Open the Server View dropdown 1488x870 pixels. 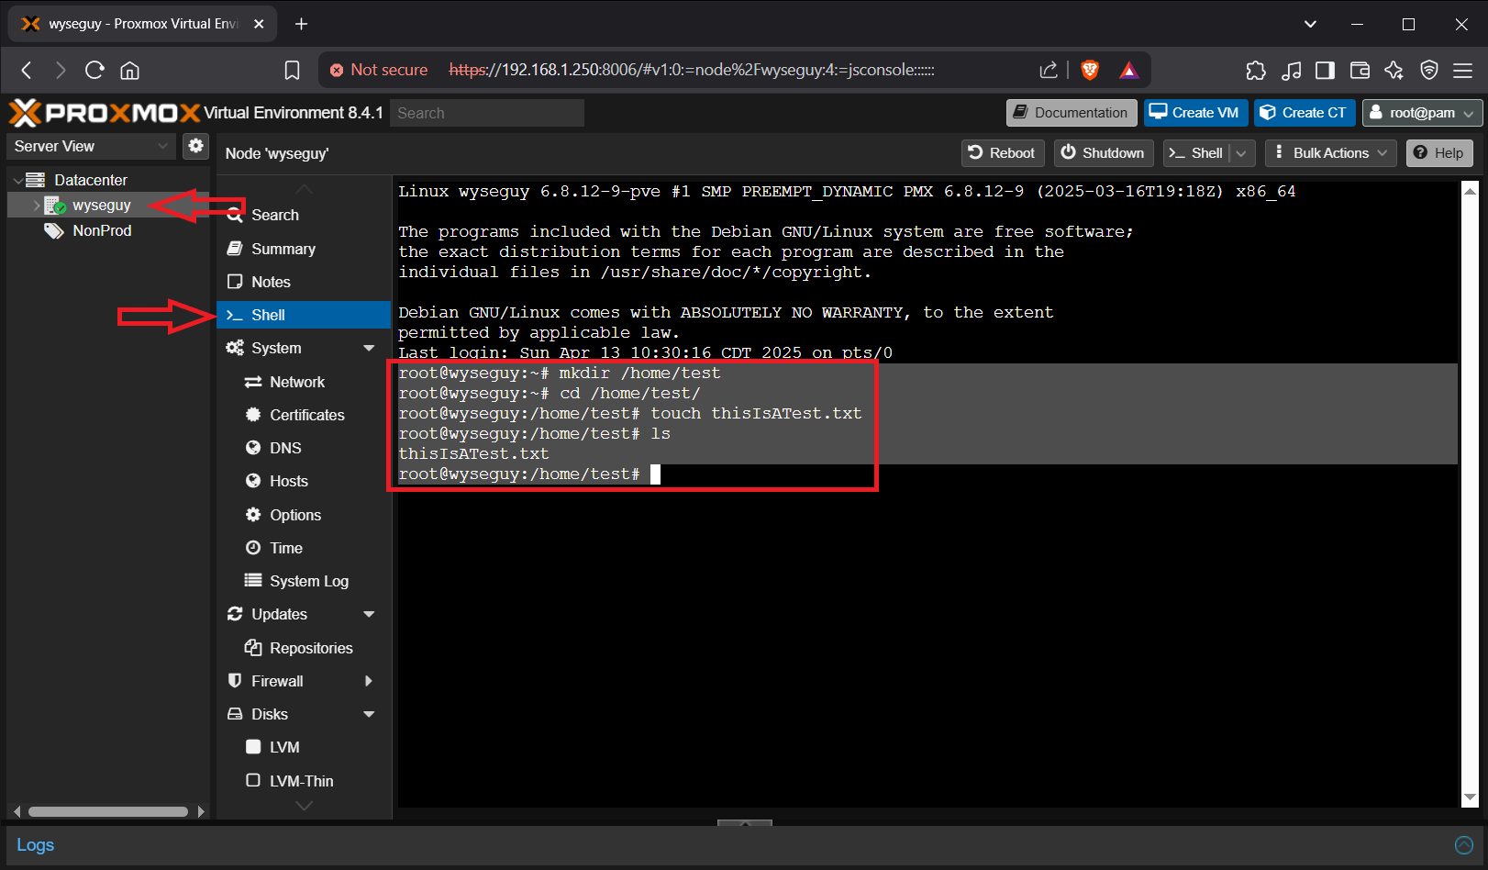(x=90, y=146)
